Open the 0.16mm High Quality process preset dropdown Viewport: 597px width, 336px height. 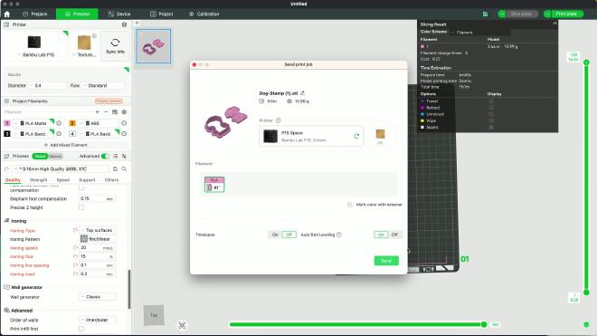tap(61, 169)
